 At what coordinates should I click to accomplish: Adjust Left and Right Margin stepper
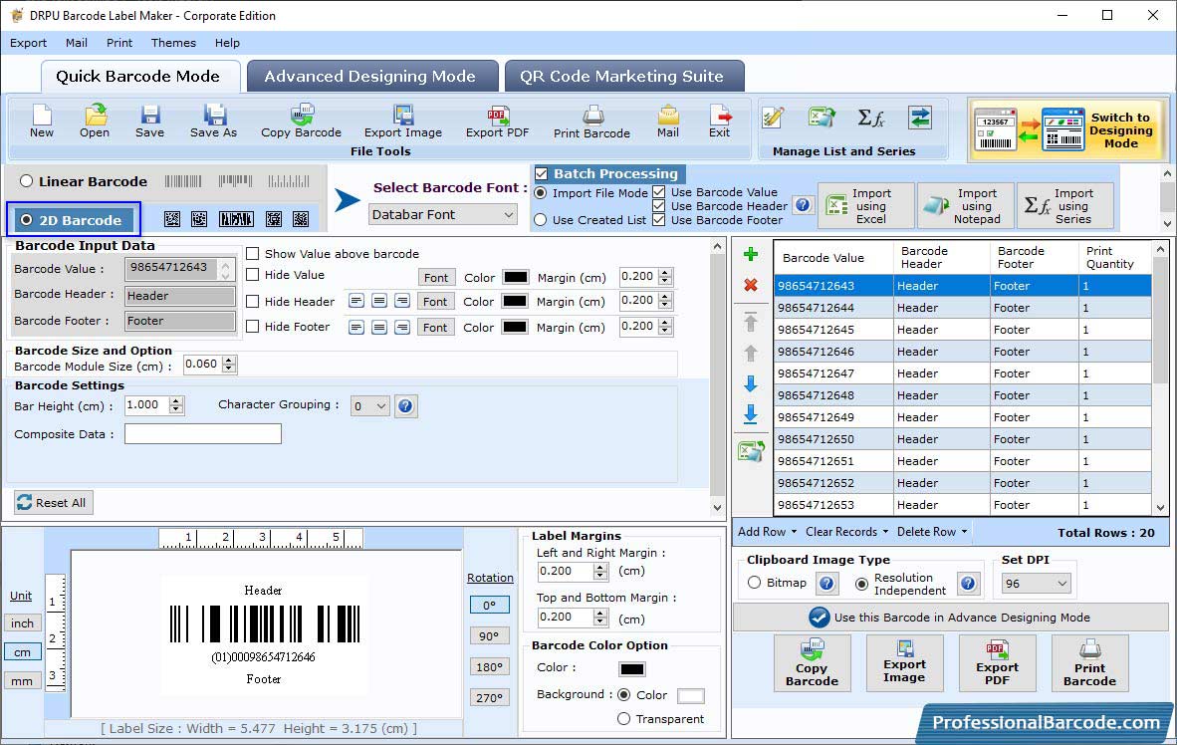pyautogui.click(x=600, y=572)
